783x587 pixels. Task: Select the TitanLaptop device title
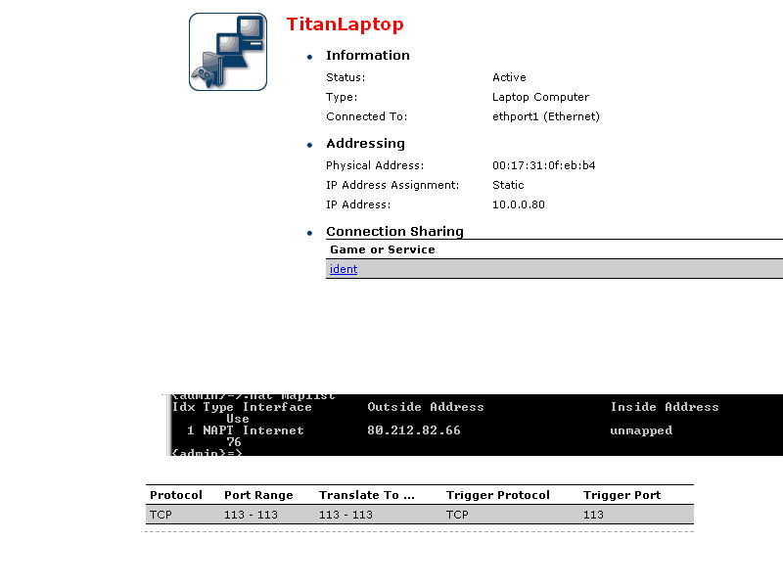[x=345, y=24]
